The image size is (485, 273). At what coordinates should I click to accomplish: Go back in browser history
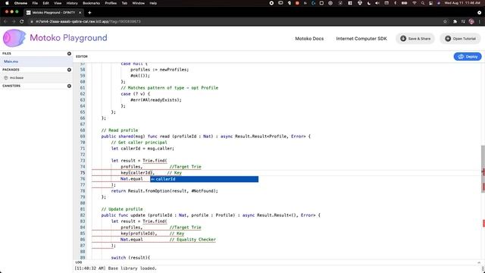(5, 21)
